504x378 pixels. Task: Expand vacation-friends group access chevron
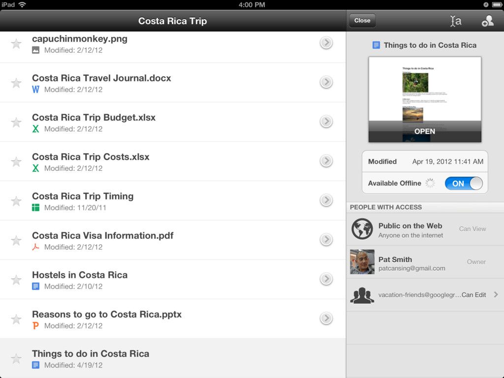(x=496, y=294)
